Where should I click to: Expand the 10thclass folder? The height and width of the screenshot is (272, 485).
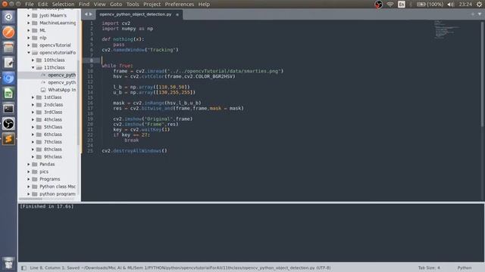click(33, 60)
